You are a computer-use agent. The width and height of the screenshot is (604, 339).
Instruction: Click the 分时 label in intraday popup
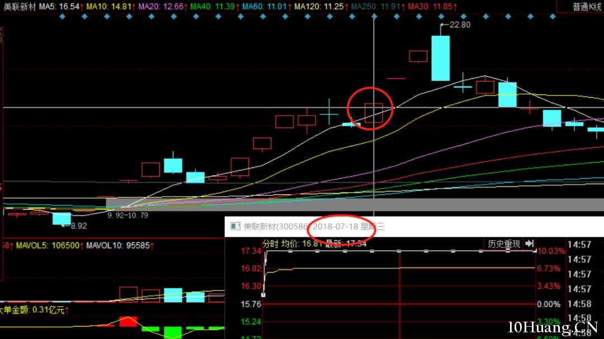270,243
